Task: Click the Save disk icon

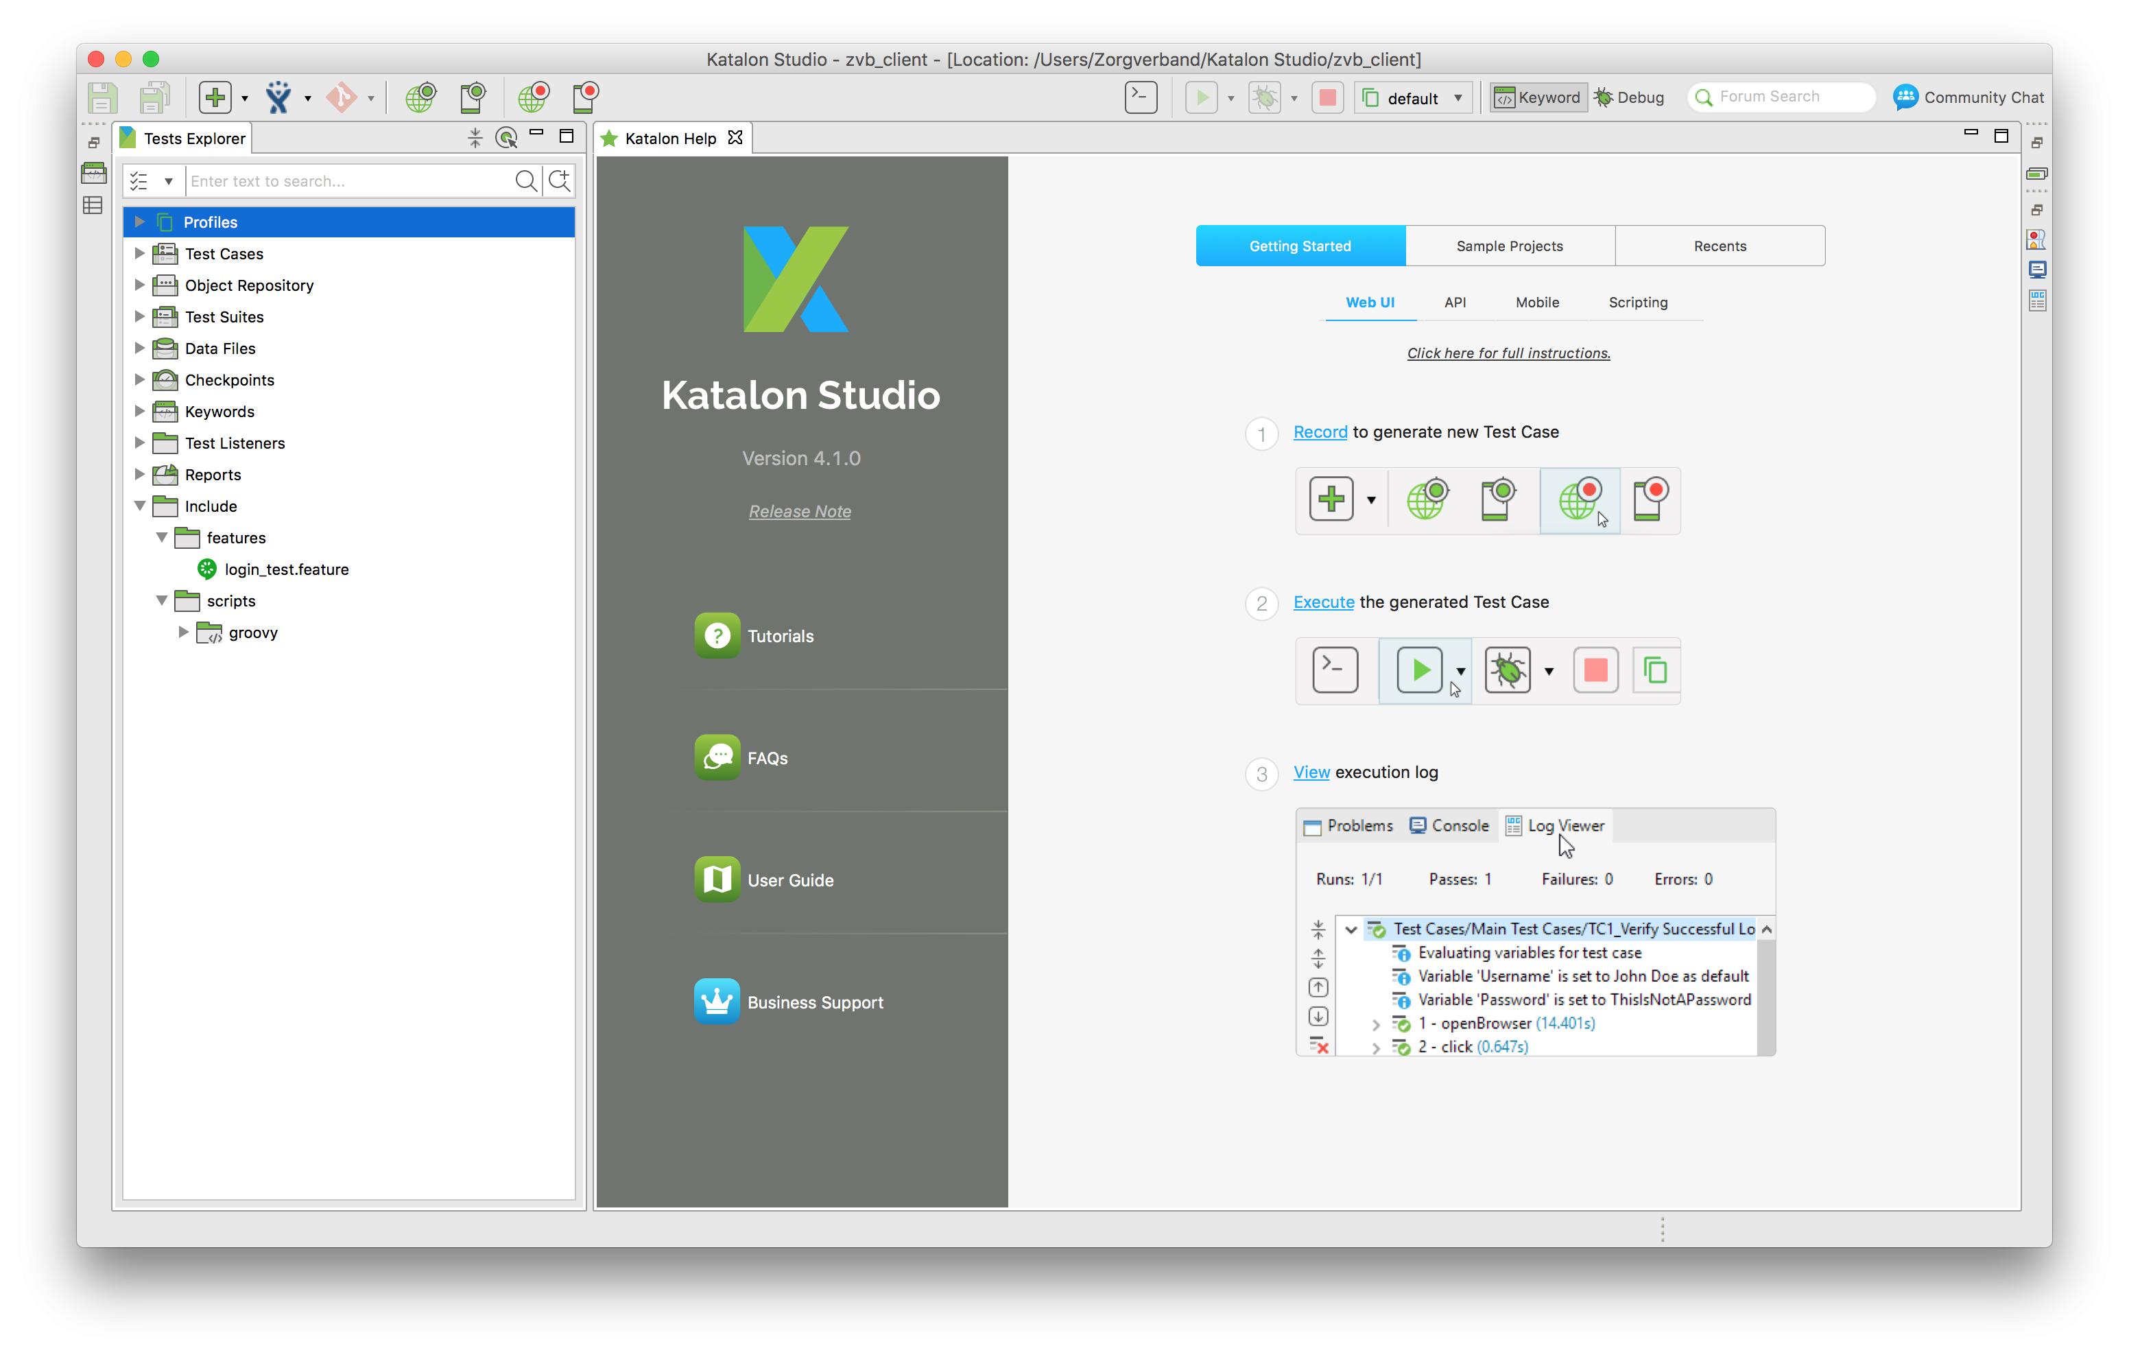Action: click(x=102, y=97)
